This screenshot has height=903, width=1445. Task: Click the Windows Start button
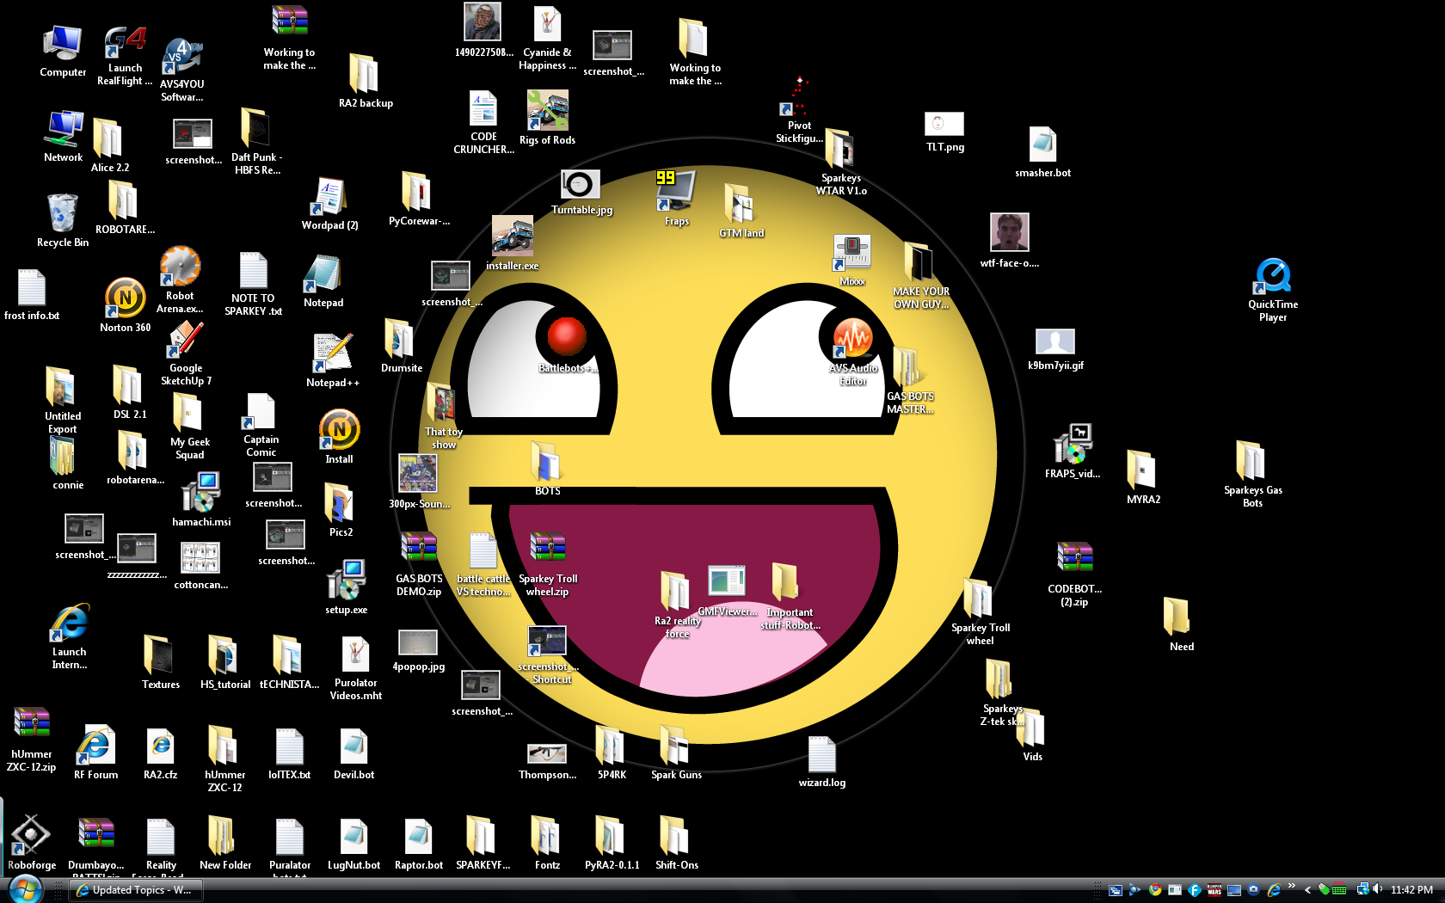point(25,889)
